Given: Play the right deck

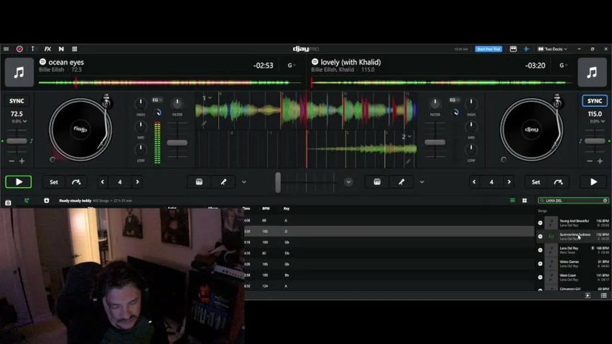Looking at the screenshot, I should pyautogui.click(x=593, y=182).
